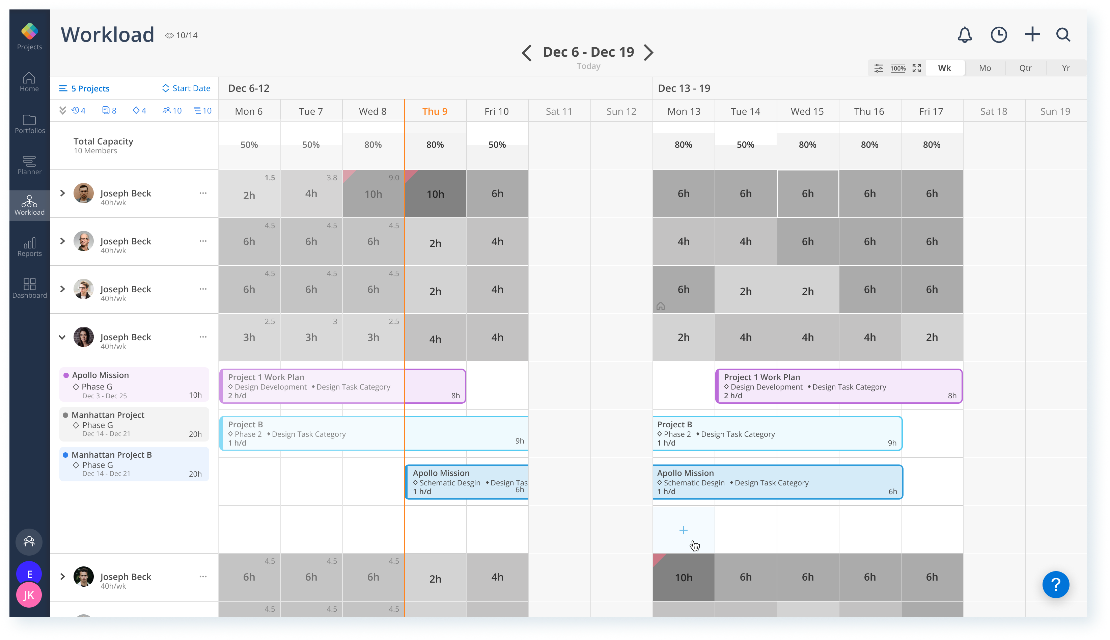The height and width of the screenshot is (640, 1110).
Task: Open the Dashboard sidebar icon
Action: tap(29, 288)
